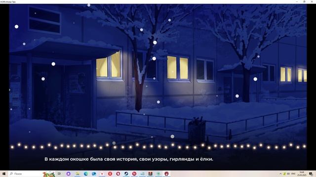The width and height of the screenshot is (316, 177).
Task: Maximize or restore the game window
Action: click(304, 1)
